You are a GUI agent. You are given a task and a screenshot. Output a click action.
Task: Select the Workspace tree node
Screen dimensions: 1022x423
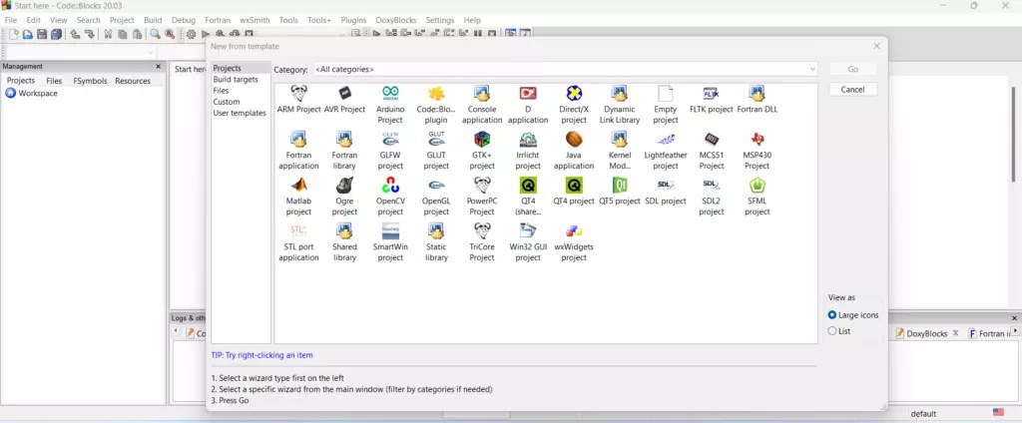(31, 93)
